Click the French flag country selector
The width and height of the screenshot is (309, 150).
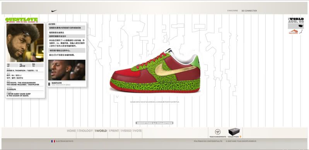(x=53, y=141)
